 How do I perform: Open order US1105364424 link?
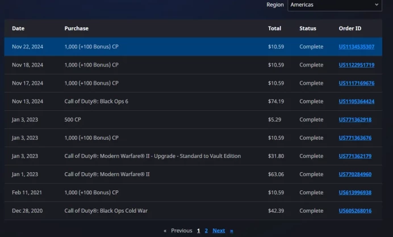click(357, 101)
